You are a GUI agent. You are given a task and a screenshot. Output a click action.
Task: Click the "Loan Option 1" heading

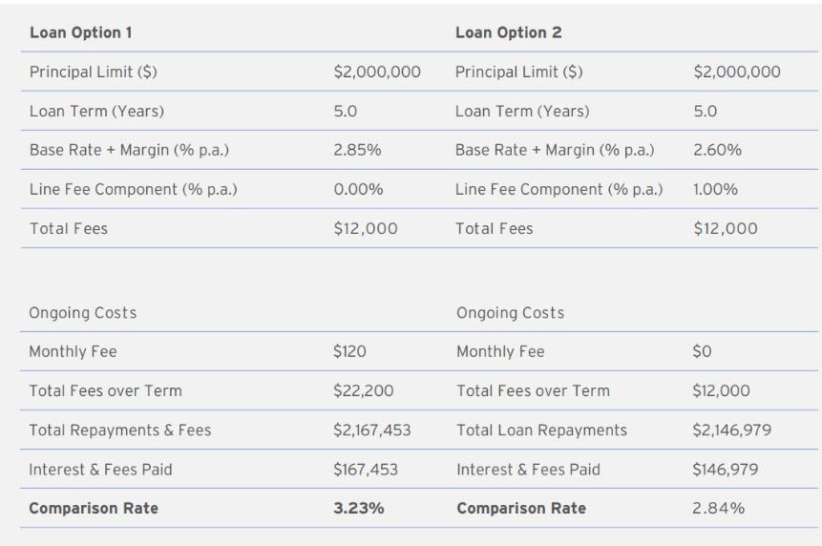click(80, 33)
